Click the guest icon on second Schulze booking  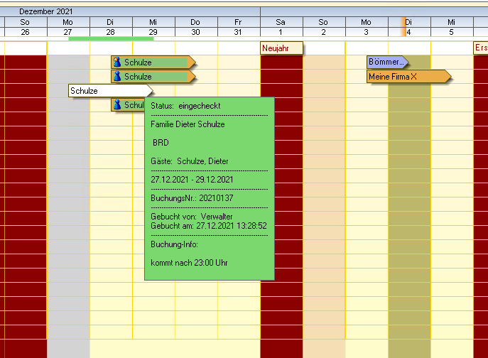click(x=118, y=76)
